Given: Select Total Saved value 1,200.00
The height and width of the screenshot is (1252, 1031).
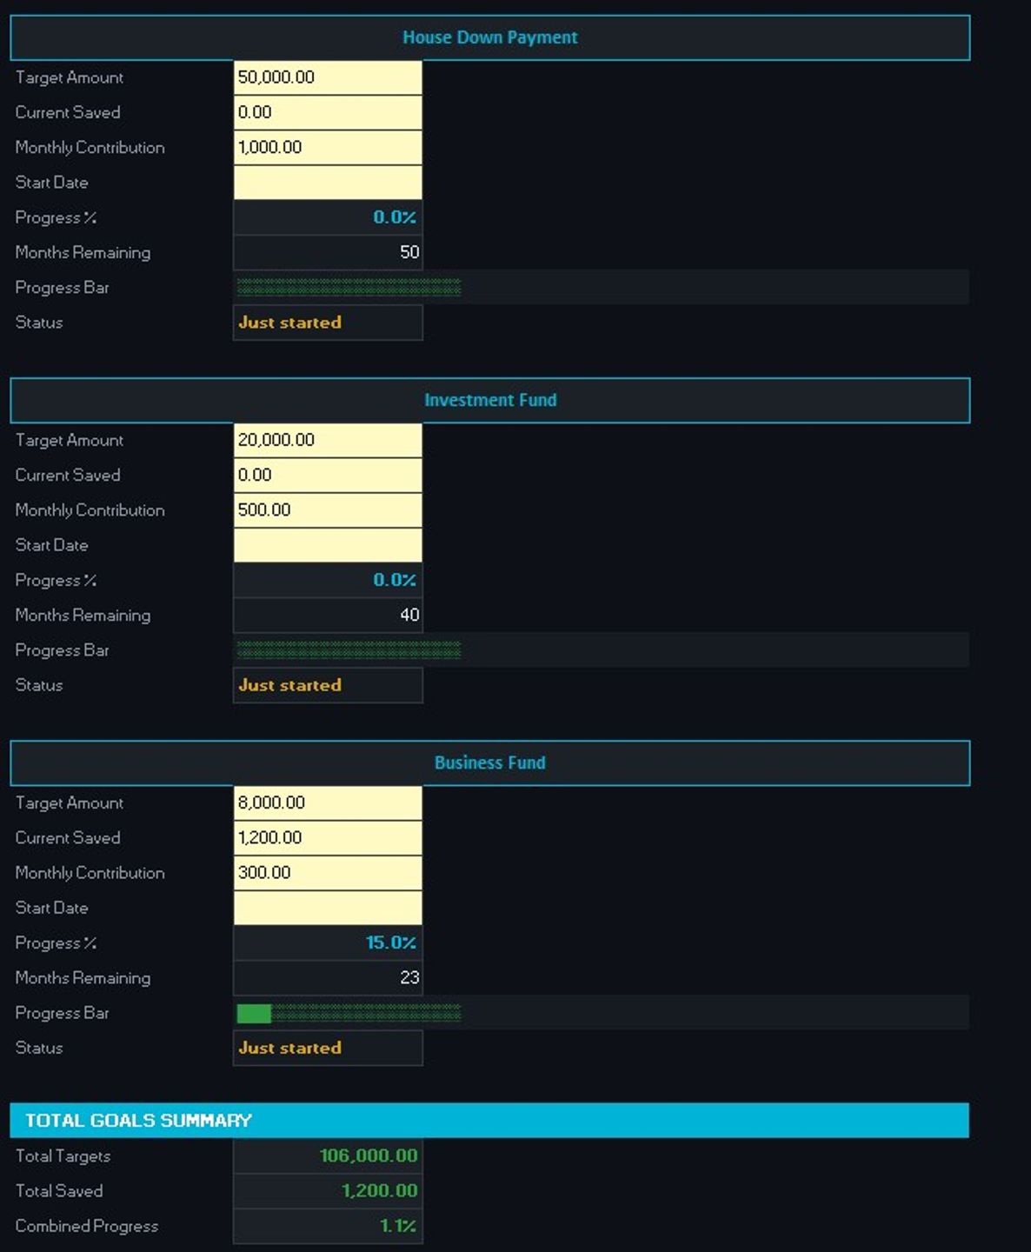Looking at the screenshot, I should click(x=328, y=1191).
